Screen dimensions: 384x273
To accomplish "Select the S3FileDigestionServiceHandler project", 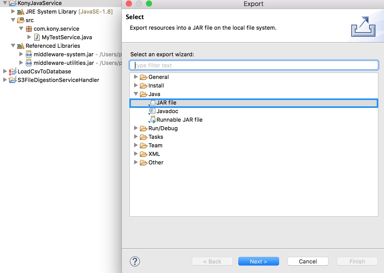I will pyautogui.click(x=58, y=80).
